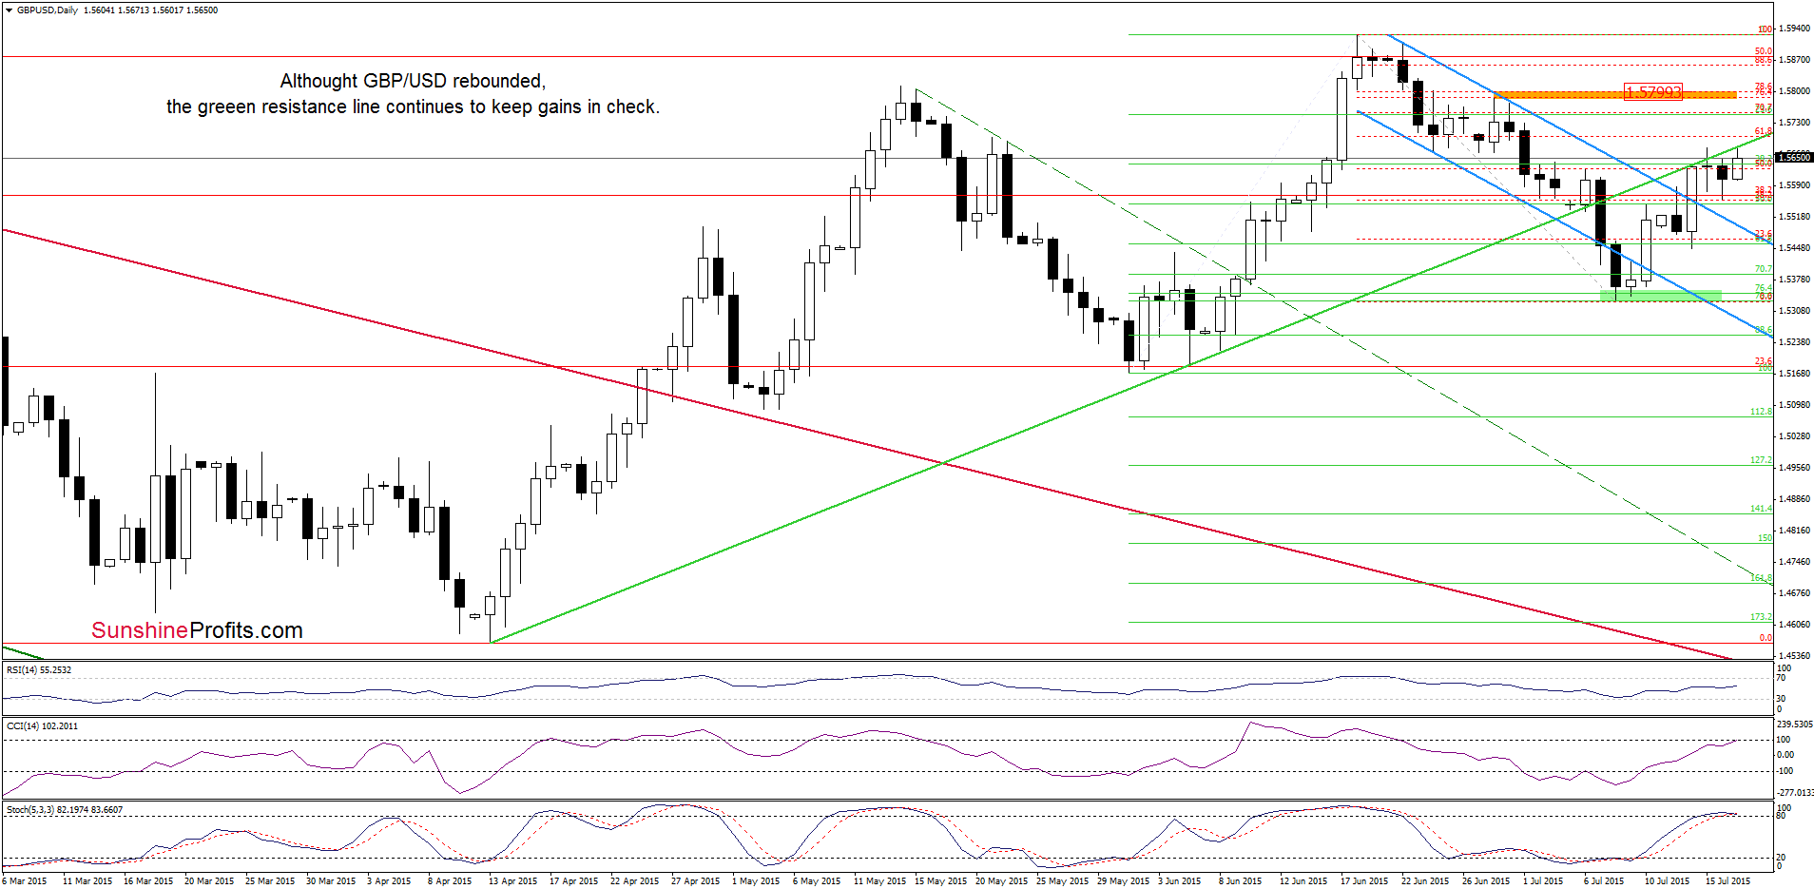Click the 1.50980 price axis value

click(1794, 405)
